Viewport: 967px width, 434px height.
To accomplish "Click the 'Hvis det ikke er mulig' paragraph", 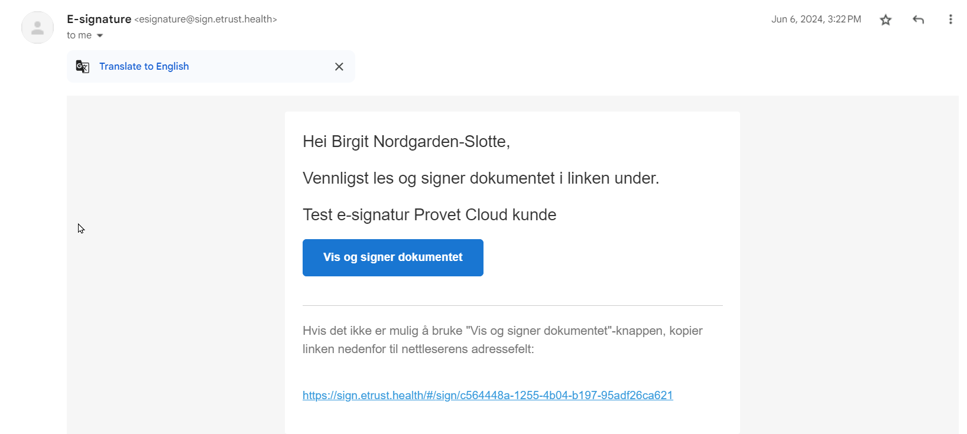I will (502, 340).
